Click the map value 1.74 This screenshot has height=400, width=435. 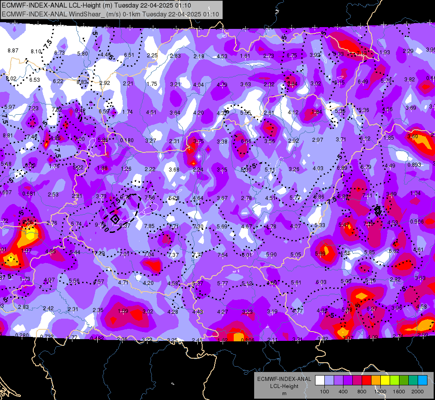[x=128, y=112]
